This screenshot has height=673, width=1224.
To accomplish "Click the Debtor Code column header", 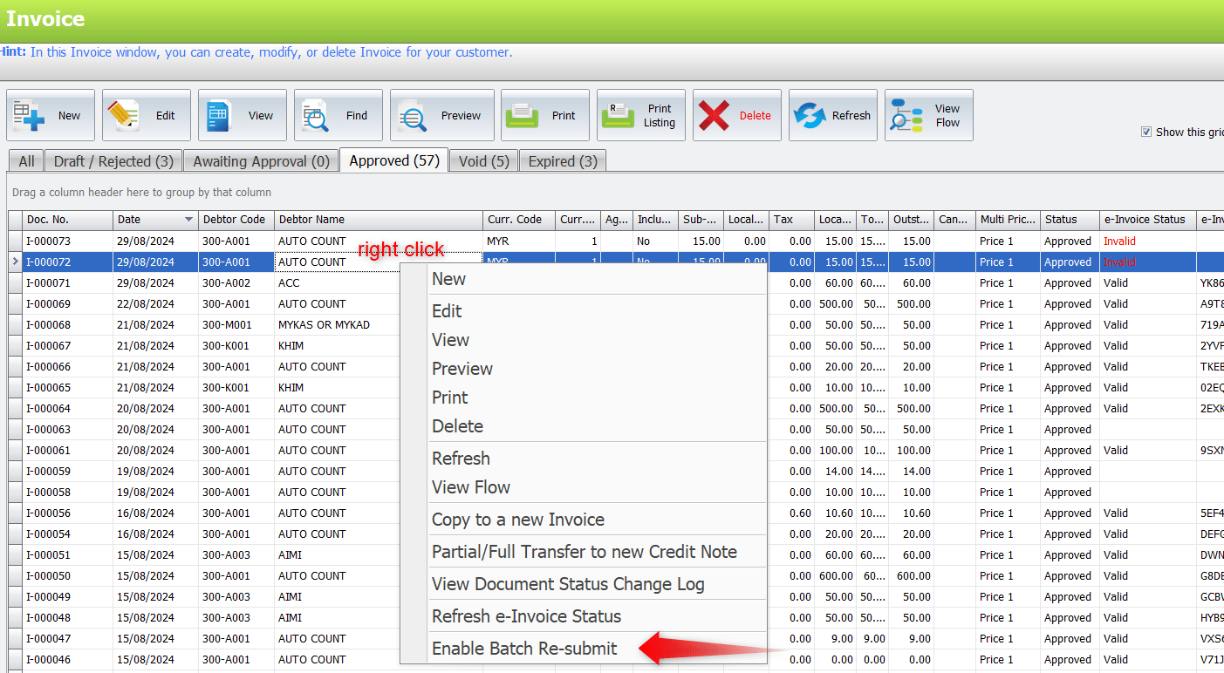I will point(236,220).
